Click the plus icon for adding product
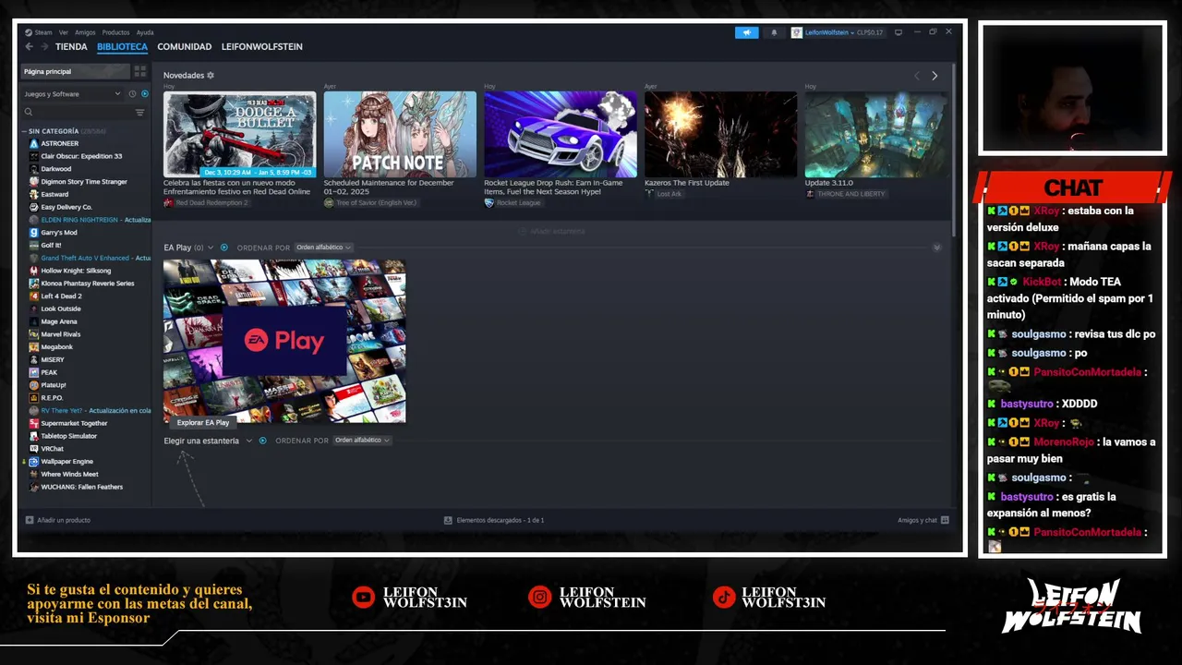This screenshot has height=665, width=1182. [x=30, y=520]
